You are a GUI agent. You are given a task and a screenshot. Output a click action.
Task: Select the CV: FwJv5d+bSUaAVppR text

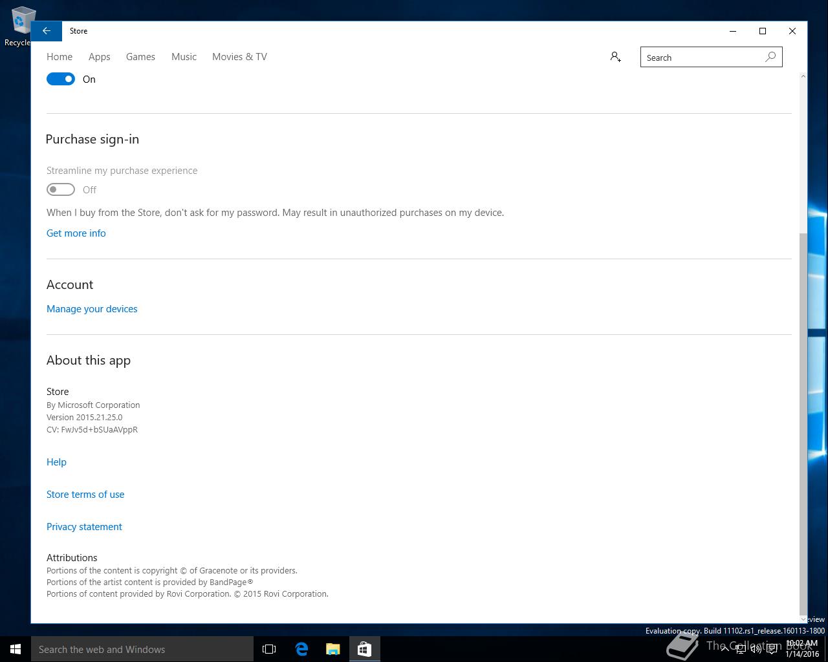[x=92, y=430]
